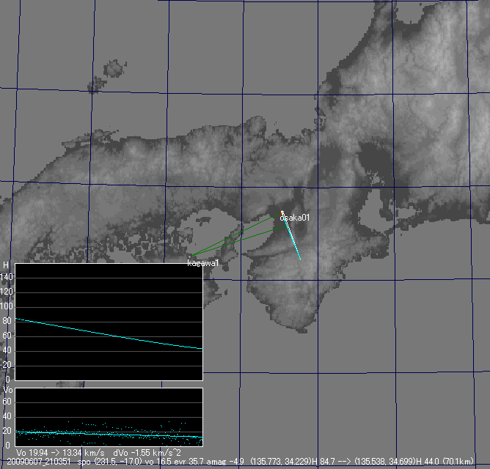Click the kagawa1 station label
This screenshot has width=490, height=469.
point(203,263)
